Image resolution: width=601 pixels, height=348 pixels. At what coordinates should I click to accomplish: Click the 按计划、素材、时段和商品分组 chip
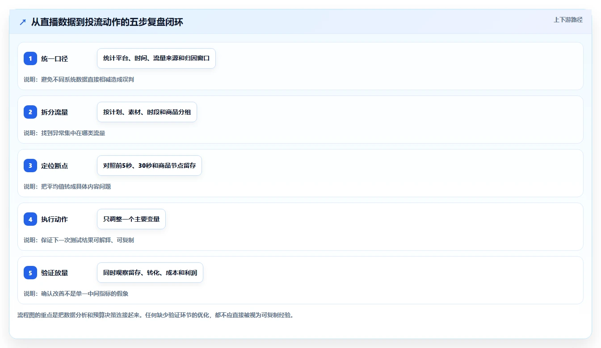point(147,112)
